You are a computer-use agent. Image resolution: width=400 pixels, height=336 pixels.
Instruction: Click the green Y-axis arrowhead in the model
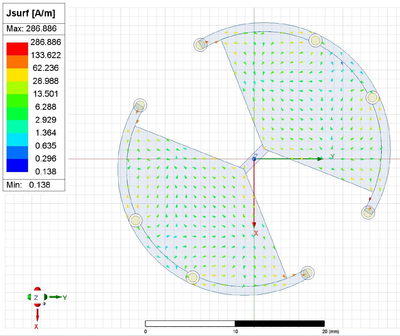click(320, 159)
